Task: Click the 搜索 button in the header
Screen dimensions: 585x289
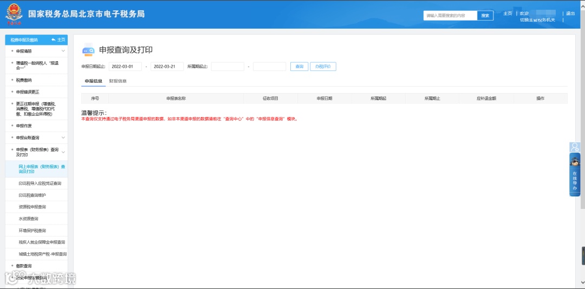Action: pyautogui.click(x=485, y=15)
